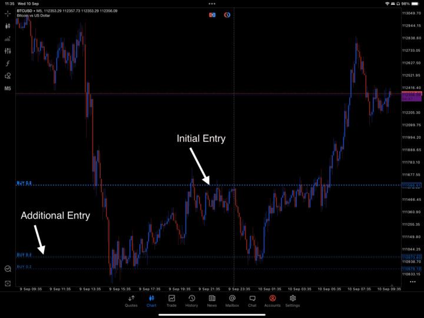The width and height of the screenshot is (424, 318).
Task: Open the drawing objects shapes icon
Action: (8, 76)
